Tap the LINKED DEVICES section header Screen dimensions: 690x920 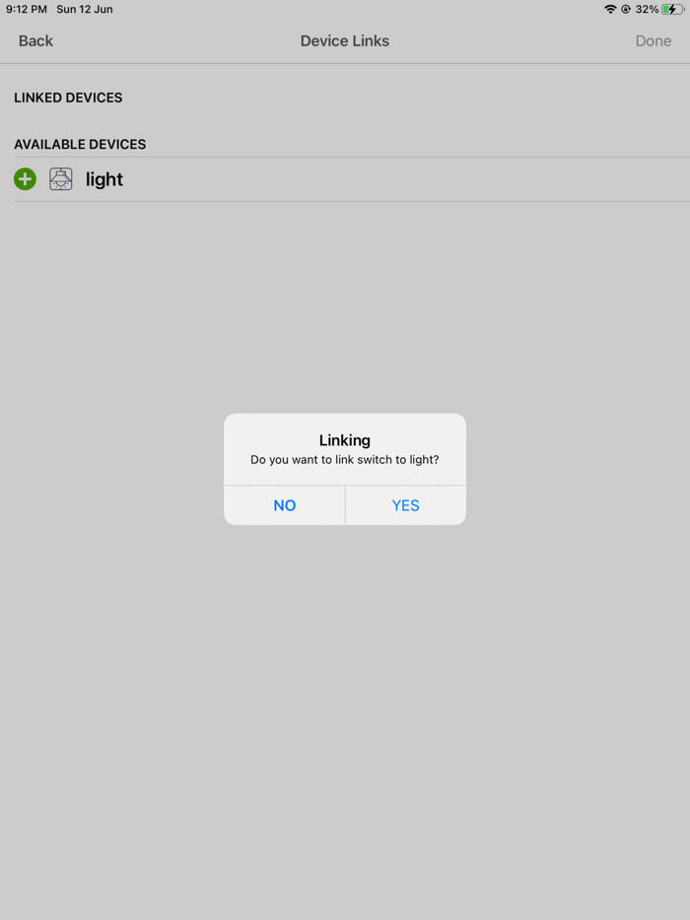tap(68, 98)
